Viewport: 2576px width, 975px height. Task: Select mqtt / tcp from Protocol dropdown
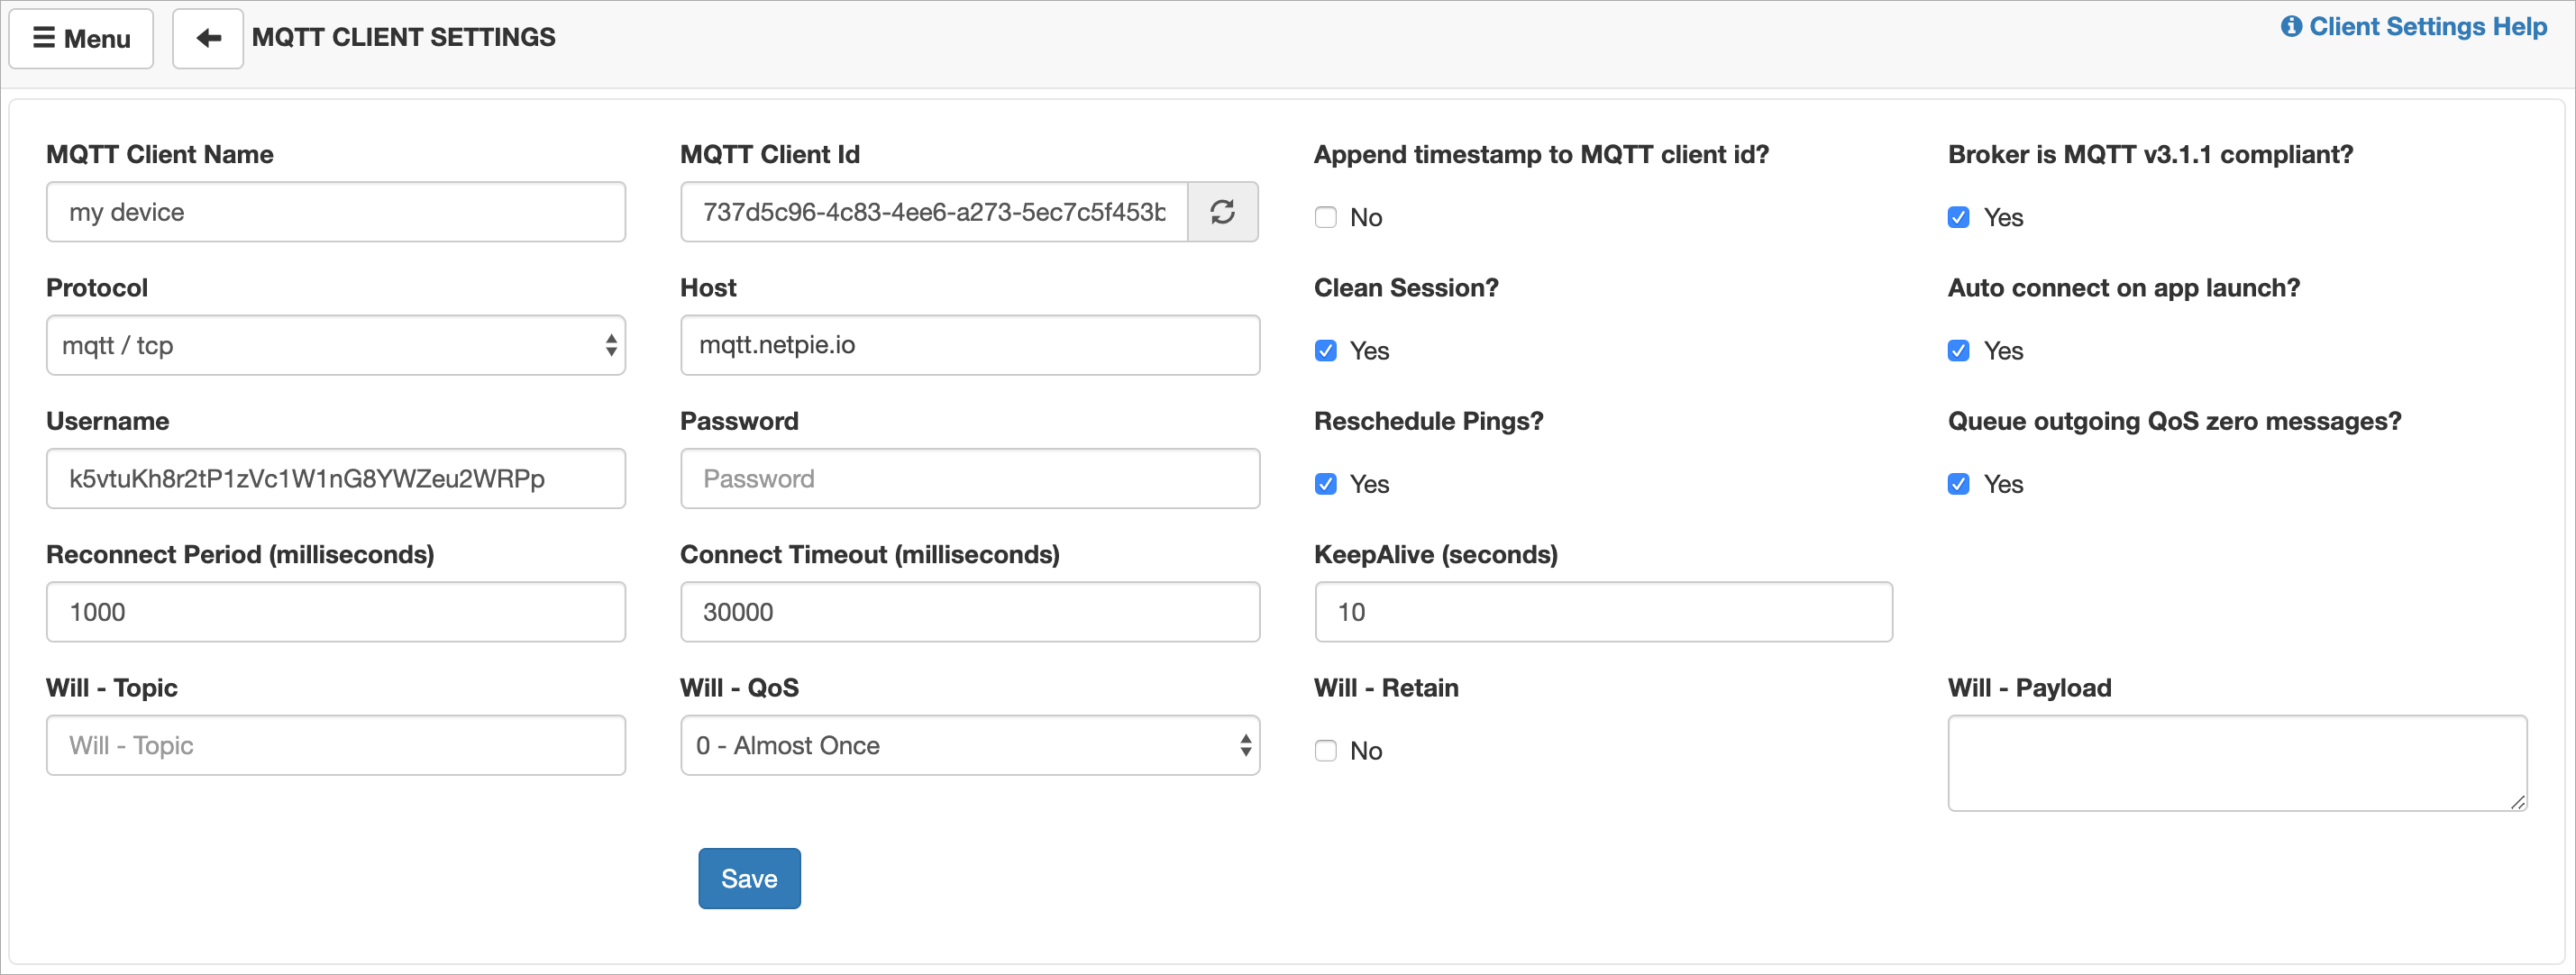[337, 345]
